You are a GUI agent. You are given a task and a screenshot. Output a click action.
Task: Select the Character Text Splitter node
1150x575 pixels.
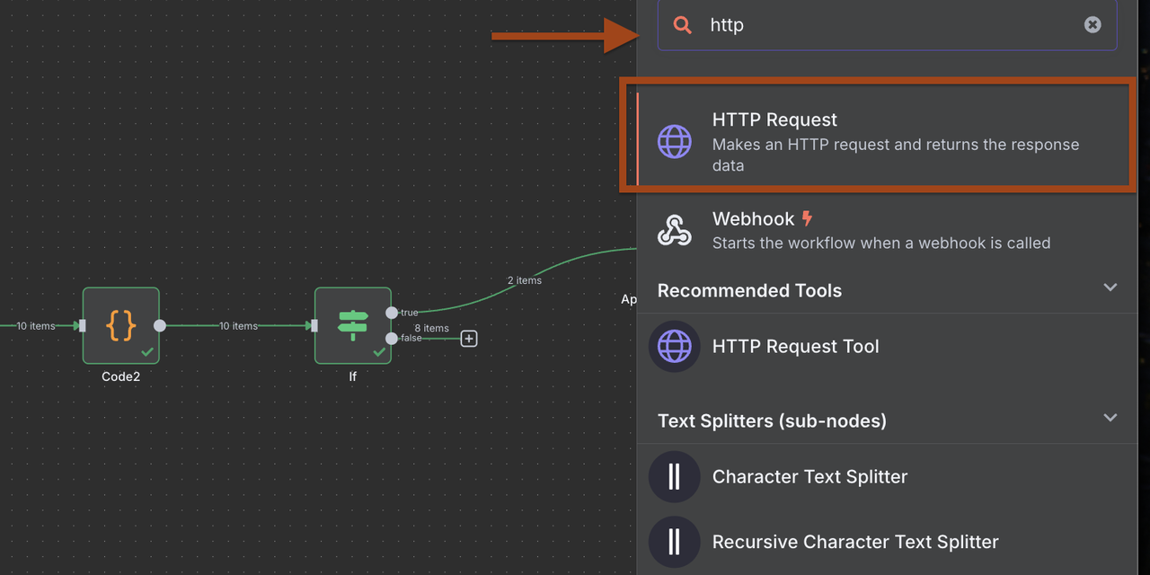(887, 477)
